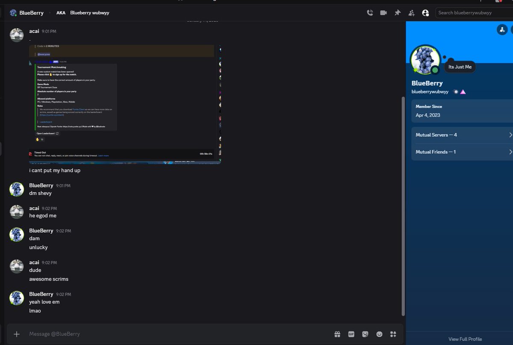Open pinned messages
Image resolution: width=513 pixels, height=345 pixels.
pos(398,13)
